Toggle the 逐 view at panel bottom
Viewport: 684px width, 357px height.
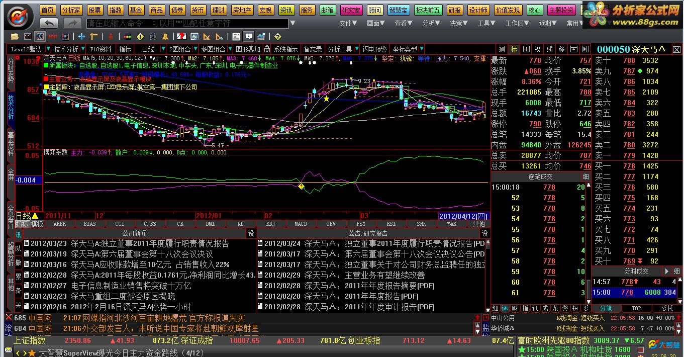(x=505, y=308)
